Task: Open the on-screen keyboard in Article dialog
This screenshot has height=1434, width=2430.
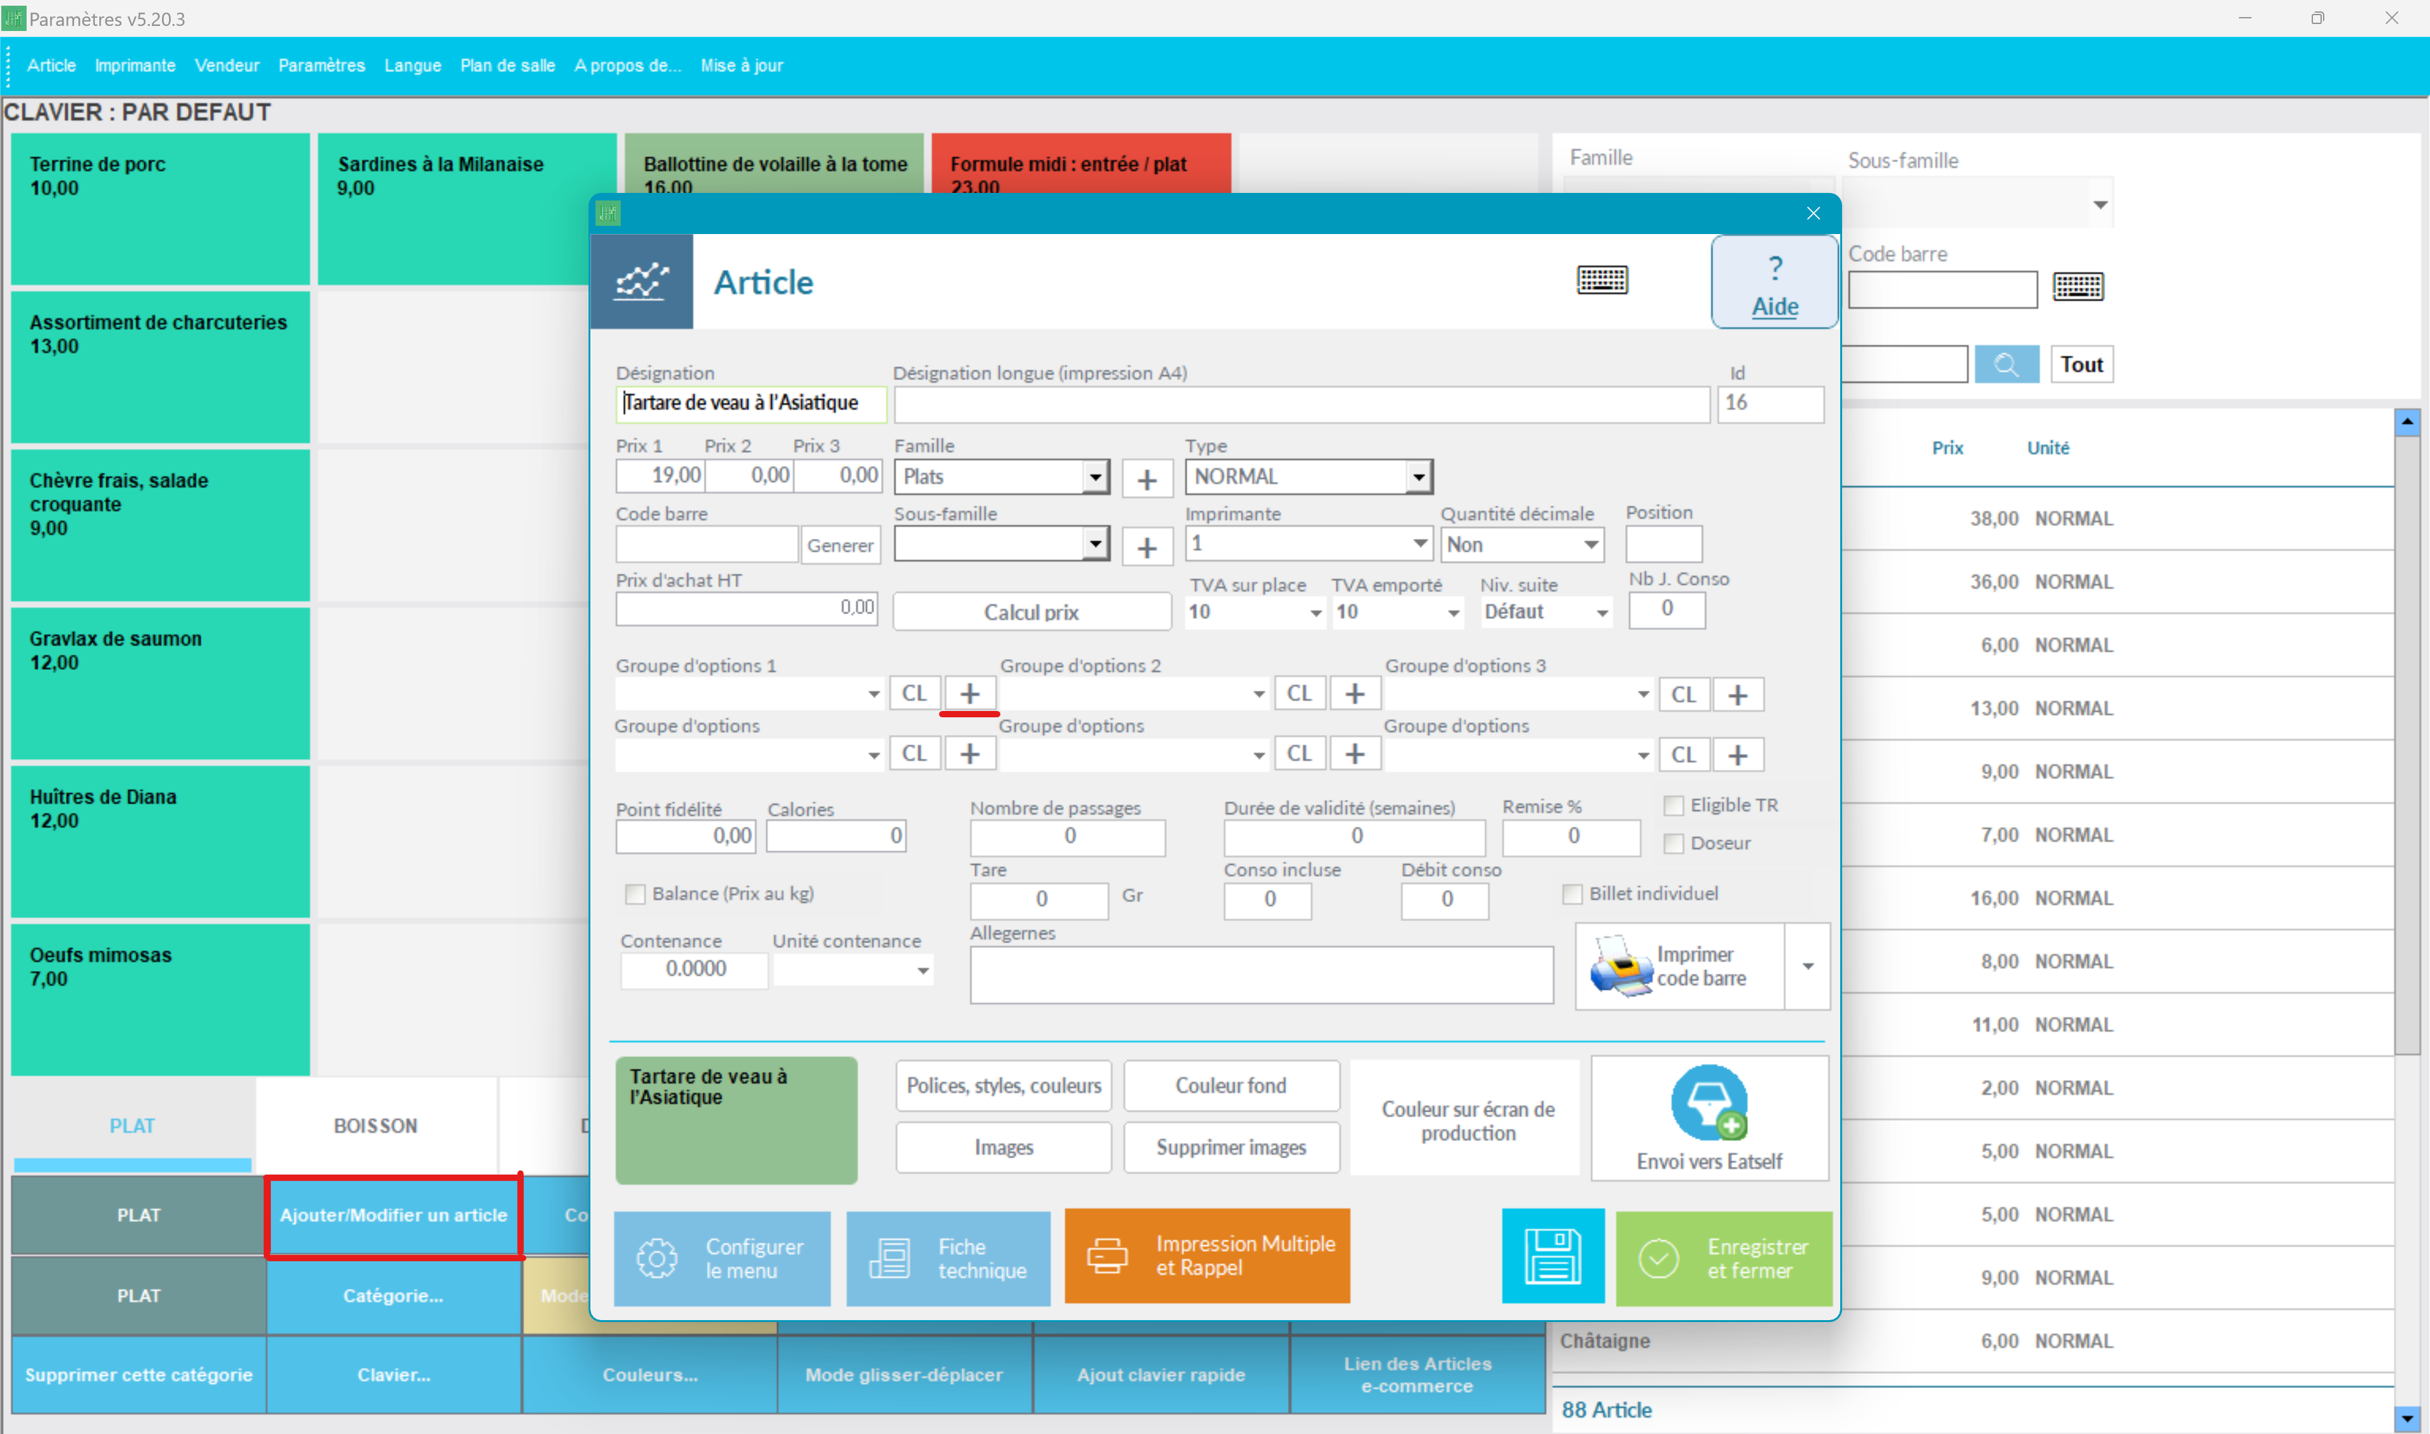Action: pos(1602,280)
